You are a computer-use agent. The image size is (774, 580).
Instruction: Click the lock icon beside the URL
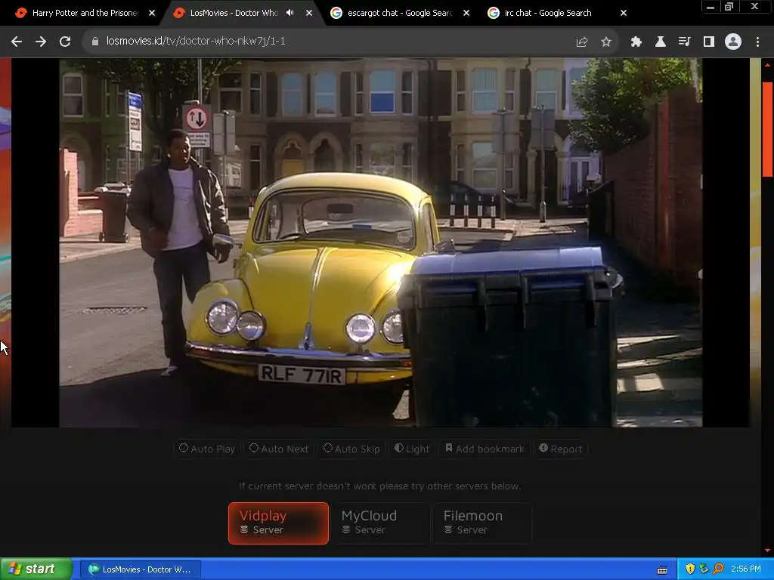click(95, 42)
